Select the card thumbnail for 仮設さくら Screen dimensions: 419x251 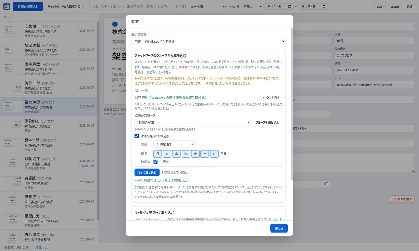click(13, 125)
